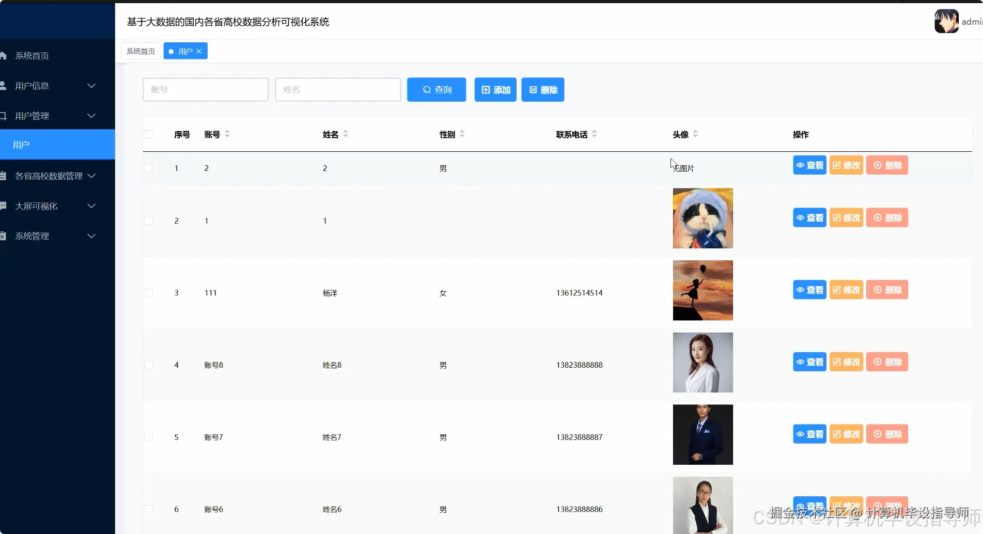Click the magnifier icon inside the 查询 button
This screenshot has height=534, width=983.
coord(426,89)
